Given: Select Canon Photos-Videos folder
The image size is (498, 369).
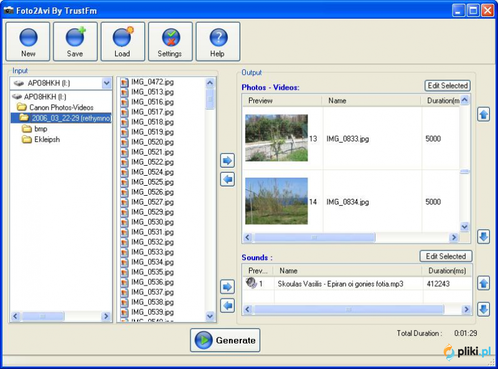Looking at the screenshot, I should (x=61, y=107).
